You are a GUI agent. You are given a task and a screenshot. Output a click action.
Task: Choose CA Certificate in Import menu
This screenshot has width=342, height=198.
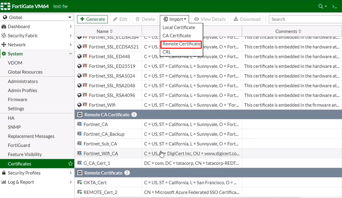[177, 35]
